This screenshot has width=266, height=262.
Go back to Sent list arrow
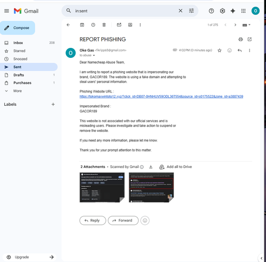tap(68, 25)
